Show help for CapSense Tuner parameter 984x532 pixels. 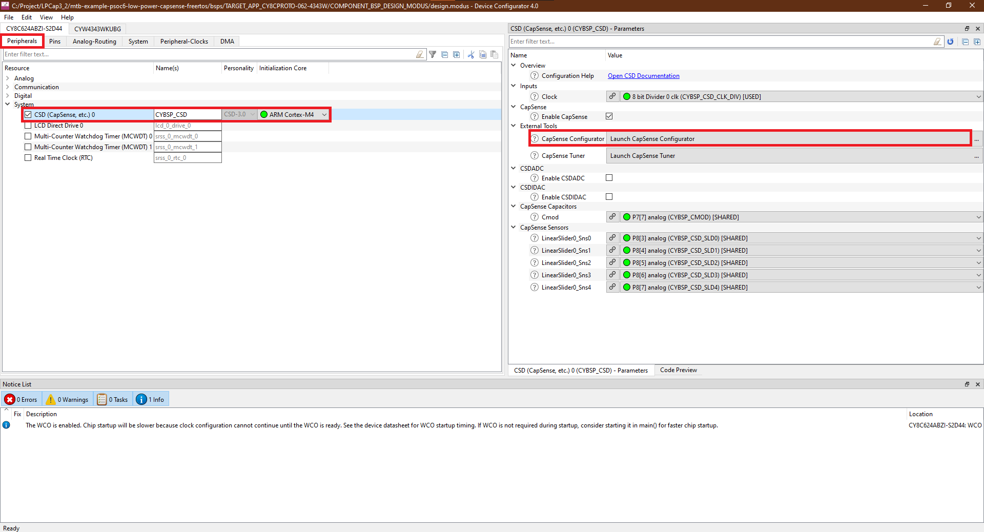pyautogui.click(x=535, y=156)
